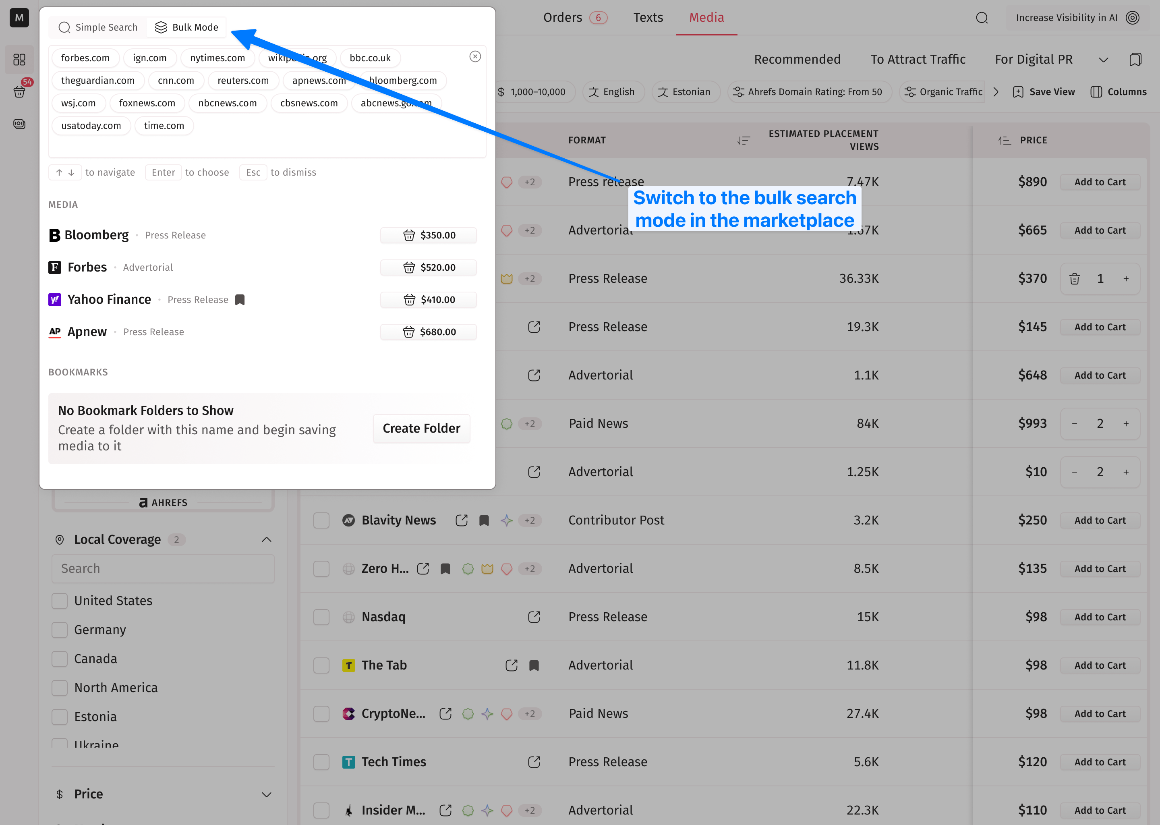The width and height of the screenshot is (1160, 825).
Task: Switch to the Simple Search tab
Action: click(x=98, y=27)
